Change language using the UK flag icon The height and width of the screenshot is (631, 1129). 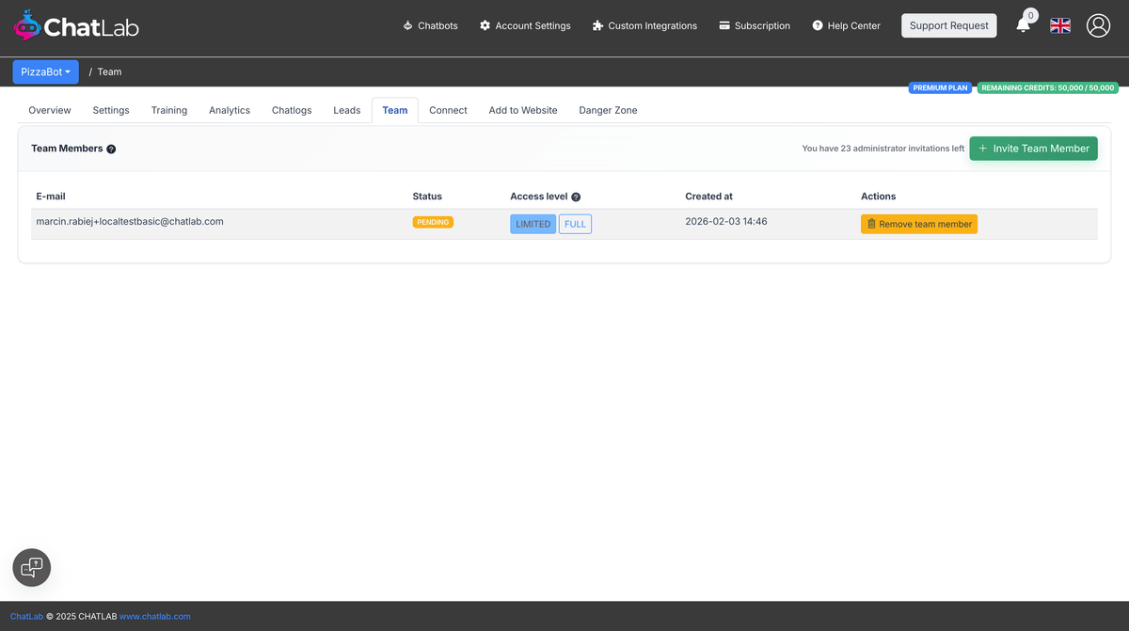[x=1059, y=25]
